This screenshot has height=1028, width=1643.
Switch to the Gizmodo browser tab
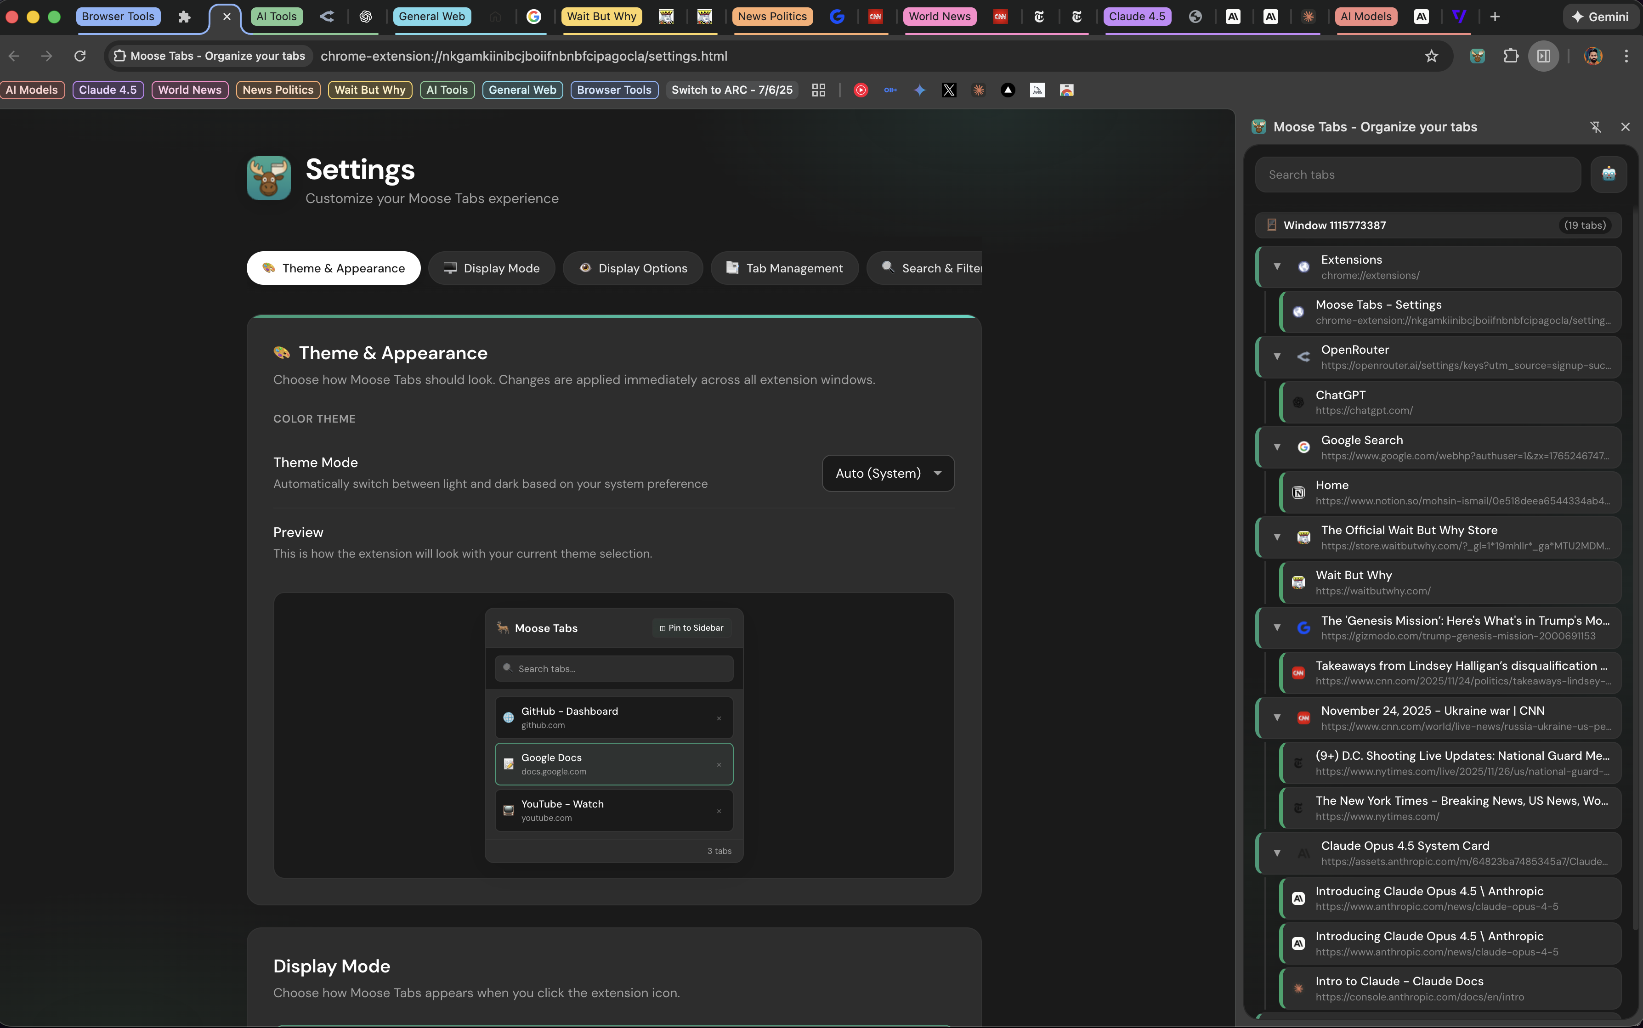[x=837, y=17]
